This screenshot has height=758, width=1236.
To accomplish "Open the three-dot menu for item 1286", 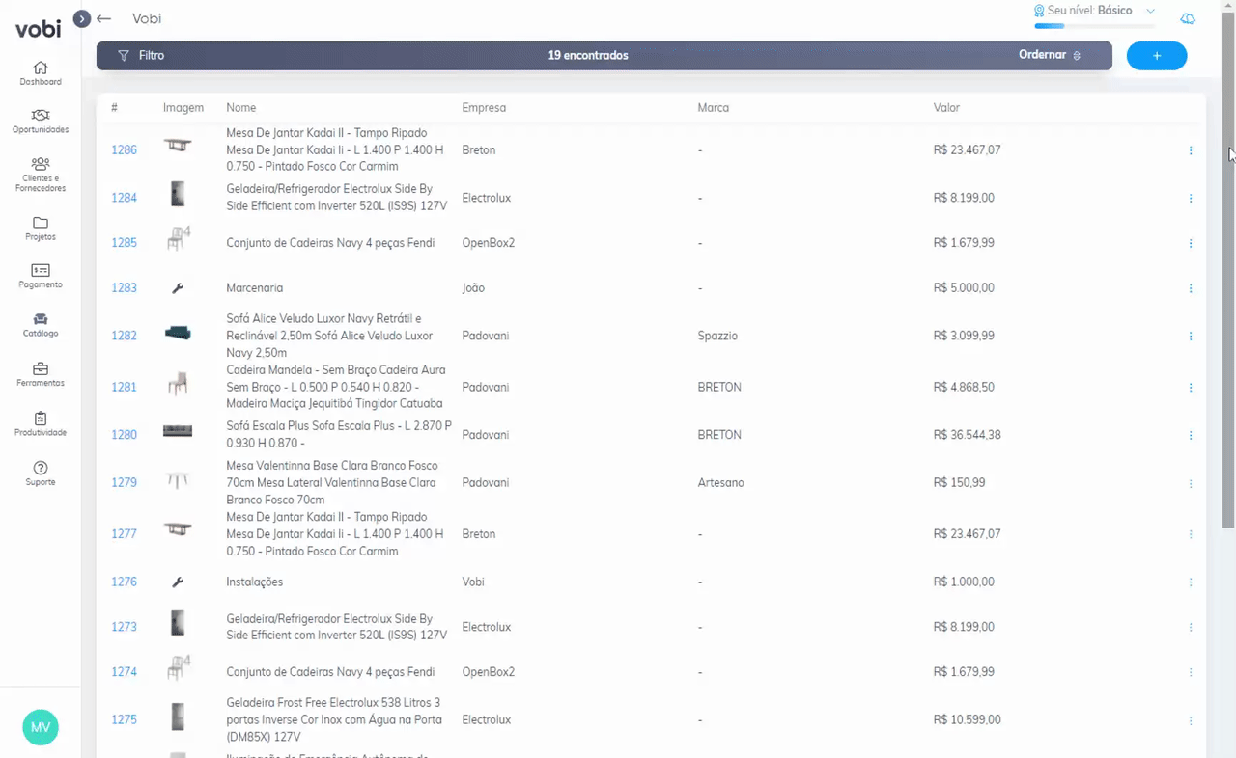I will click(1191, 150).
